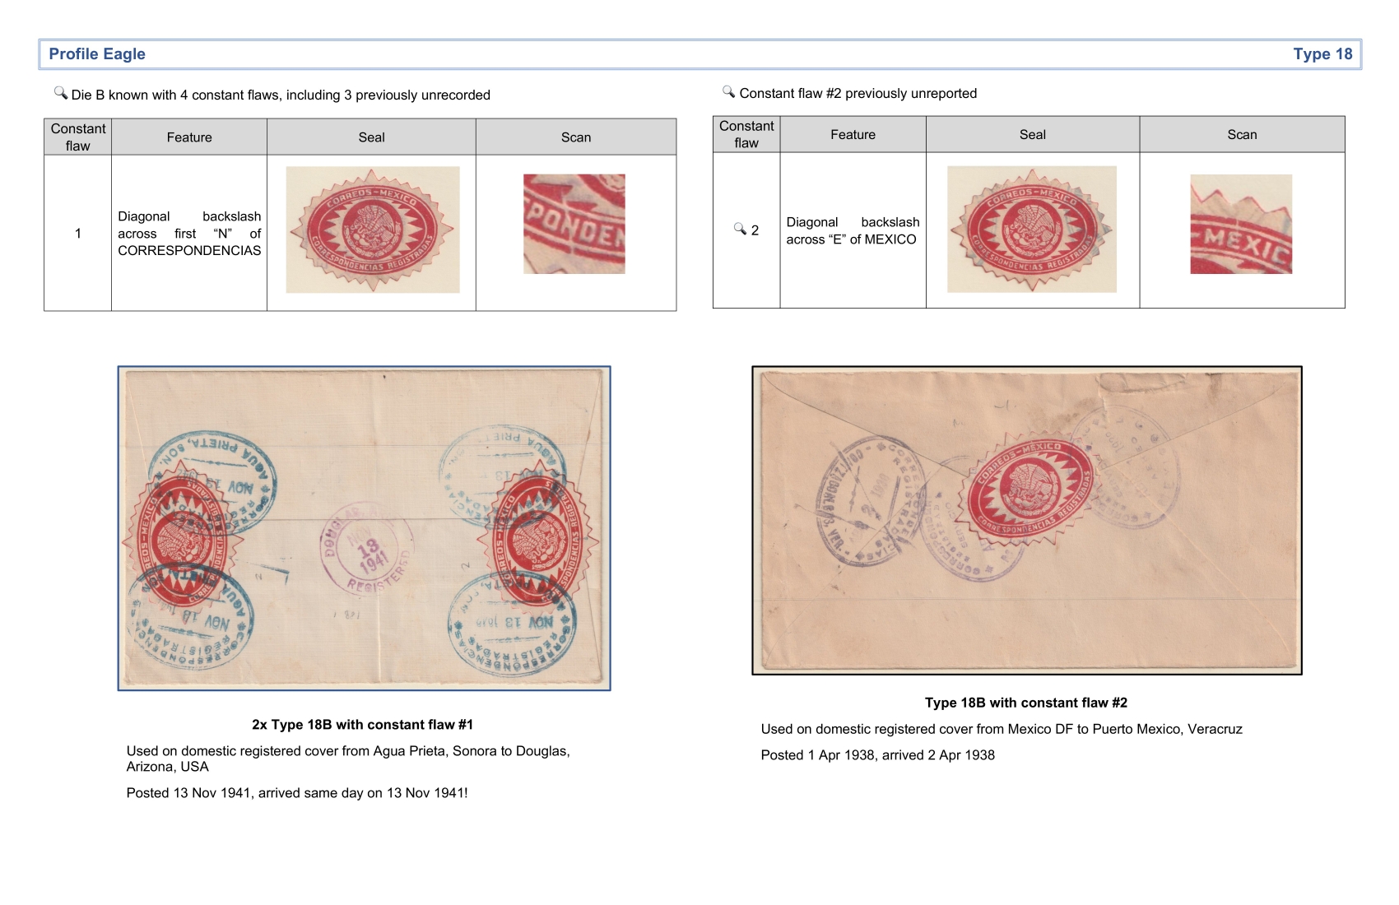Click the right table's Scan column header
Viewport: 1399px width, 905px height.
[1241, 135]
